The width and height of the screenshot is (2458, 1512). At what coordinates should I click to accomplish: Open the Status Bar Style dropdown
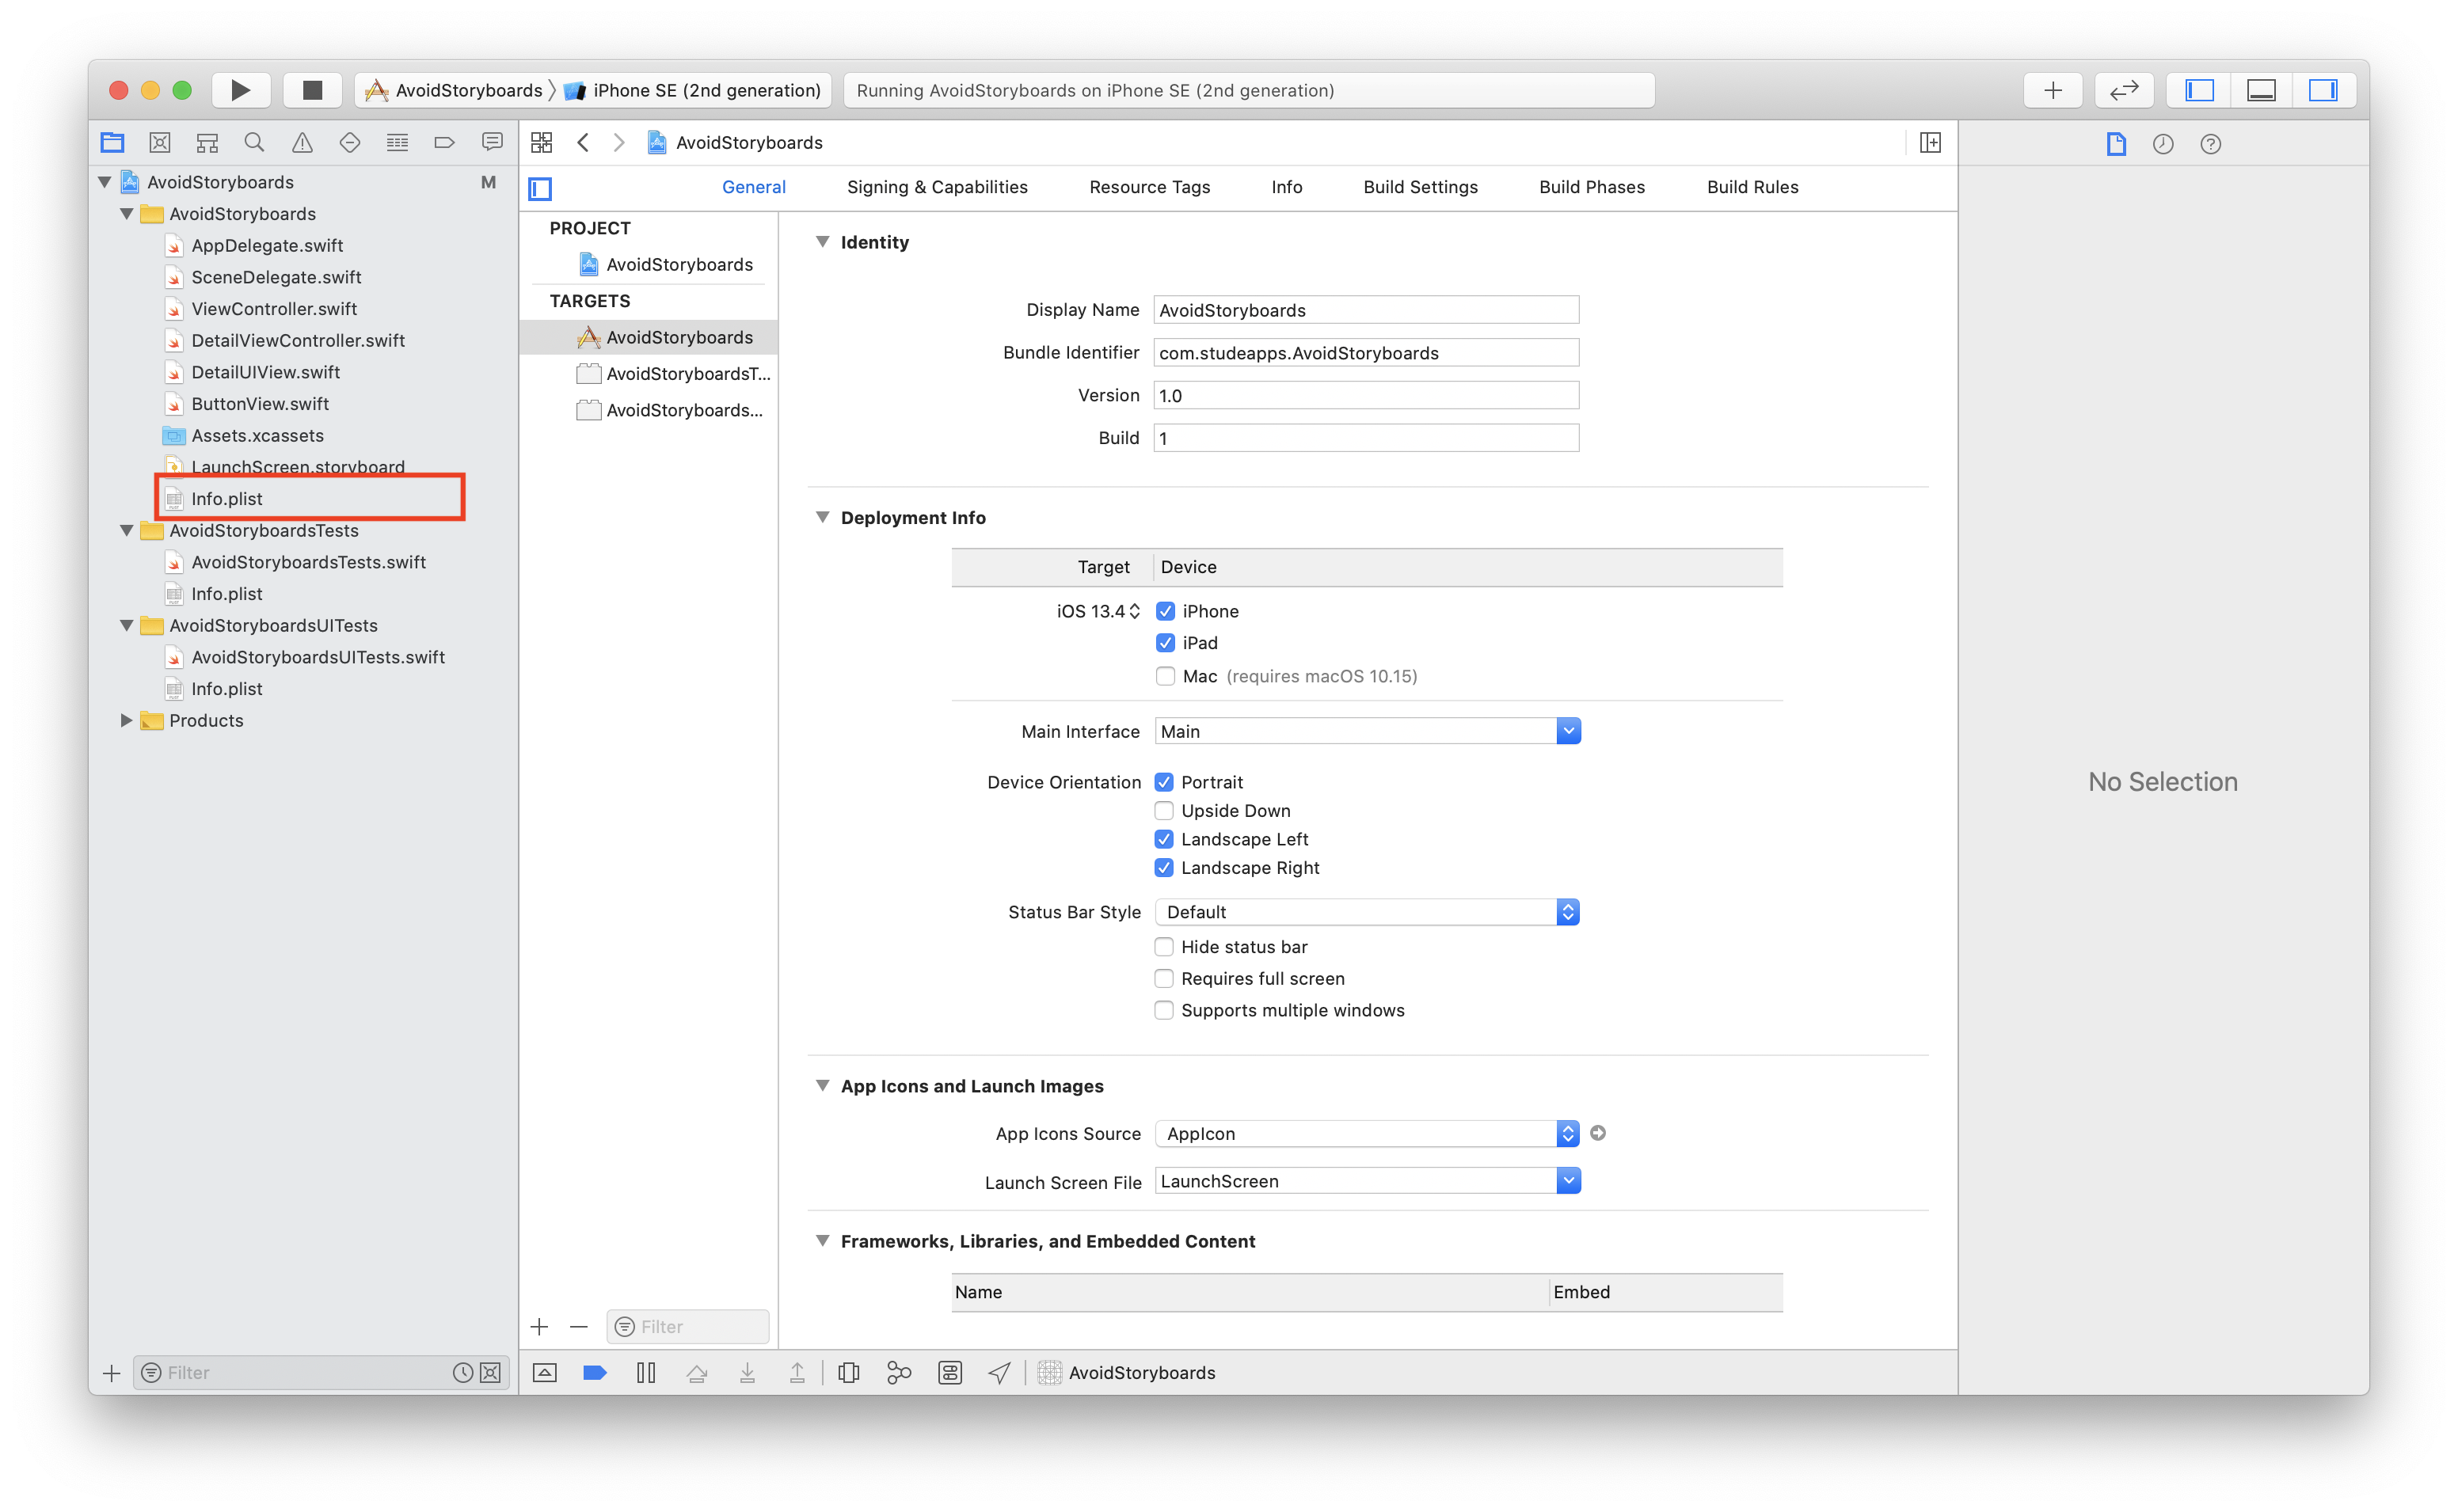(1567, 912)
